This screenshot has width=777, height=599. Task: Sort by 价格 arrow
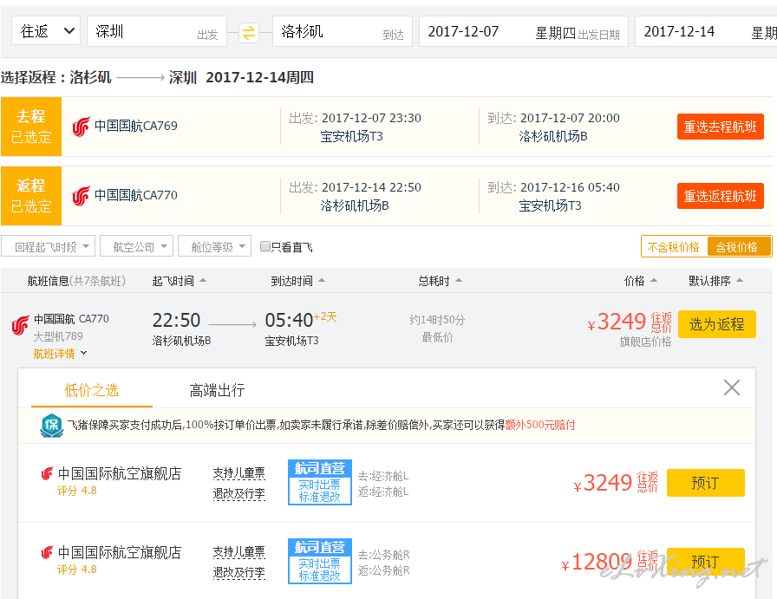click(x=654, y=280)
